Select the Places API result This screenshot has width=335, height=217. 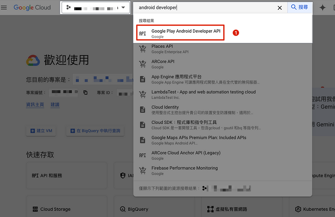(223, 49)
